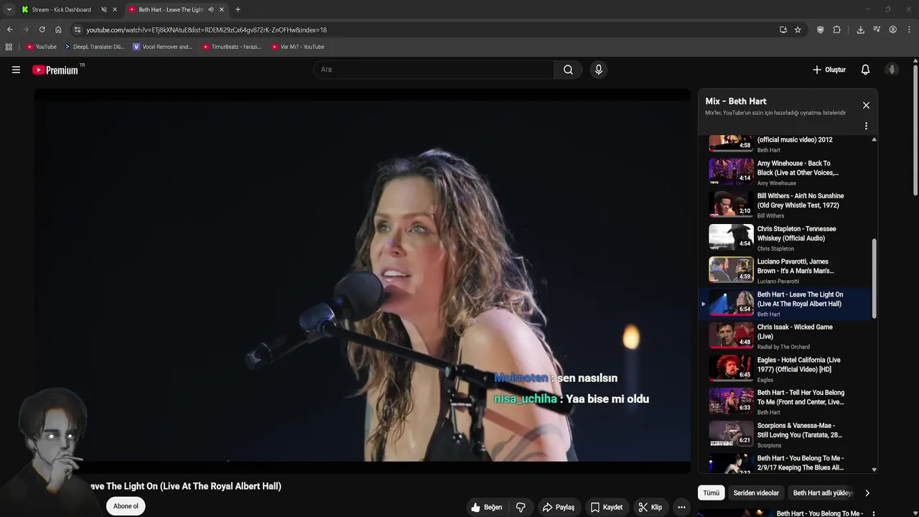
Task: Click the Abone ol subscribe button
Action: click(x=126, y=506)
